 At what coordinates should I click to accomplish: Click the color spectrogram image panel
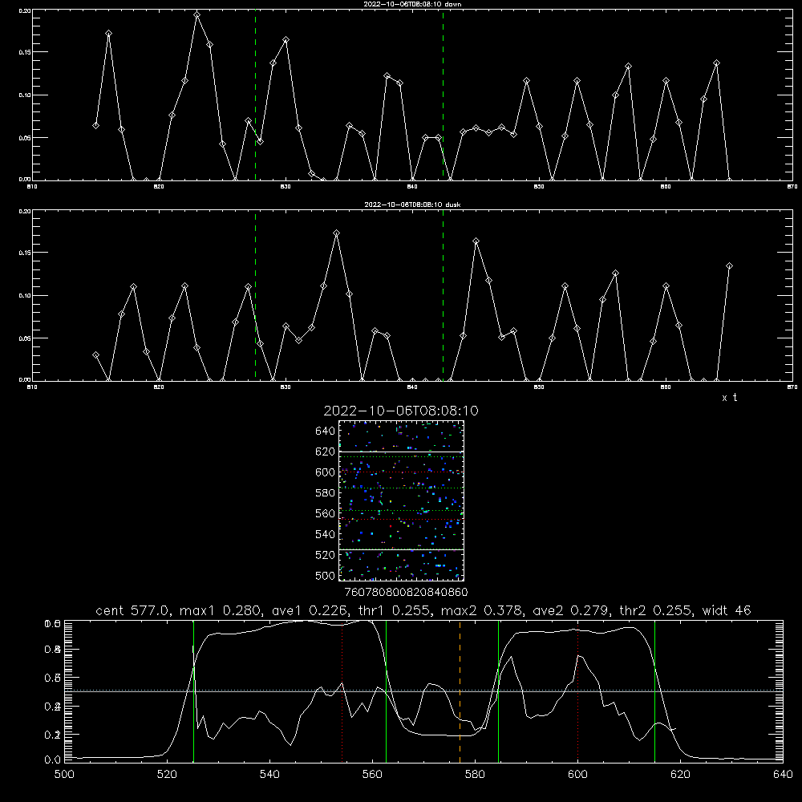click(401, 500)
